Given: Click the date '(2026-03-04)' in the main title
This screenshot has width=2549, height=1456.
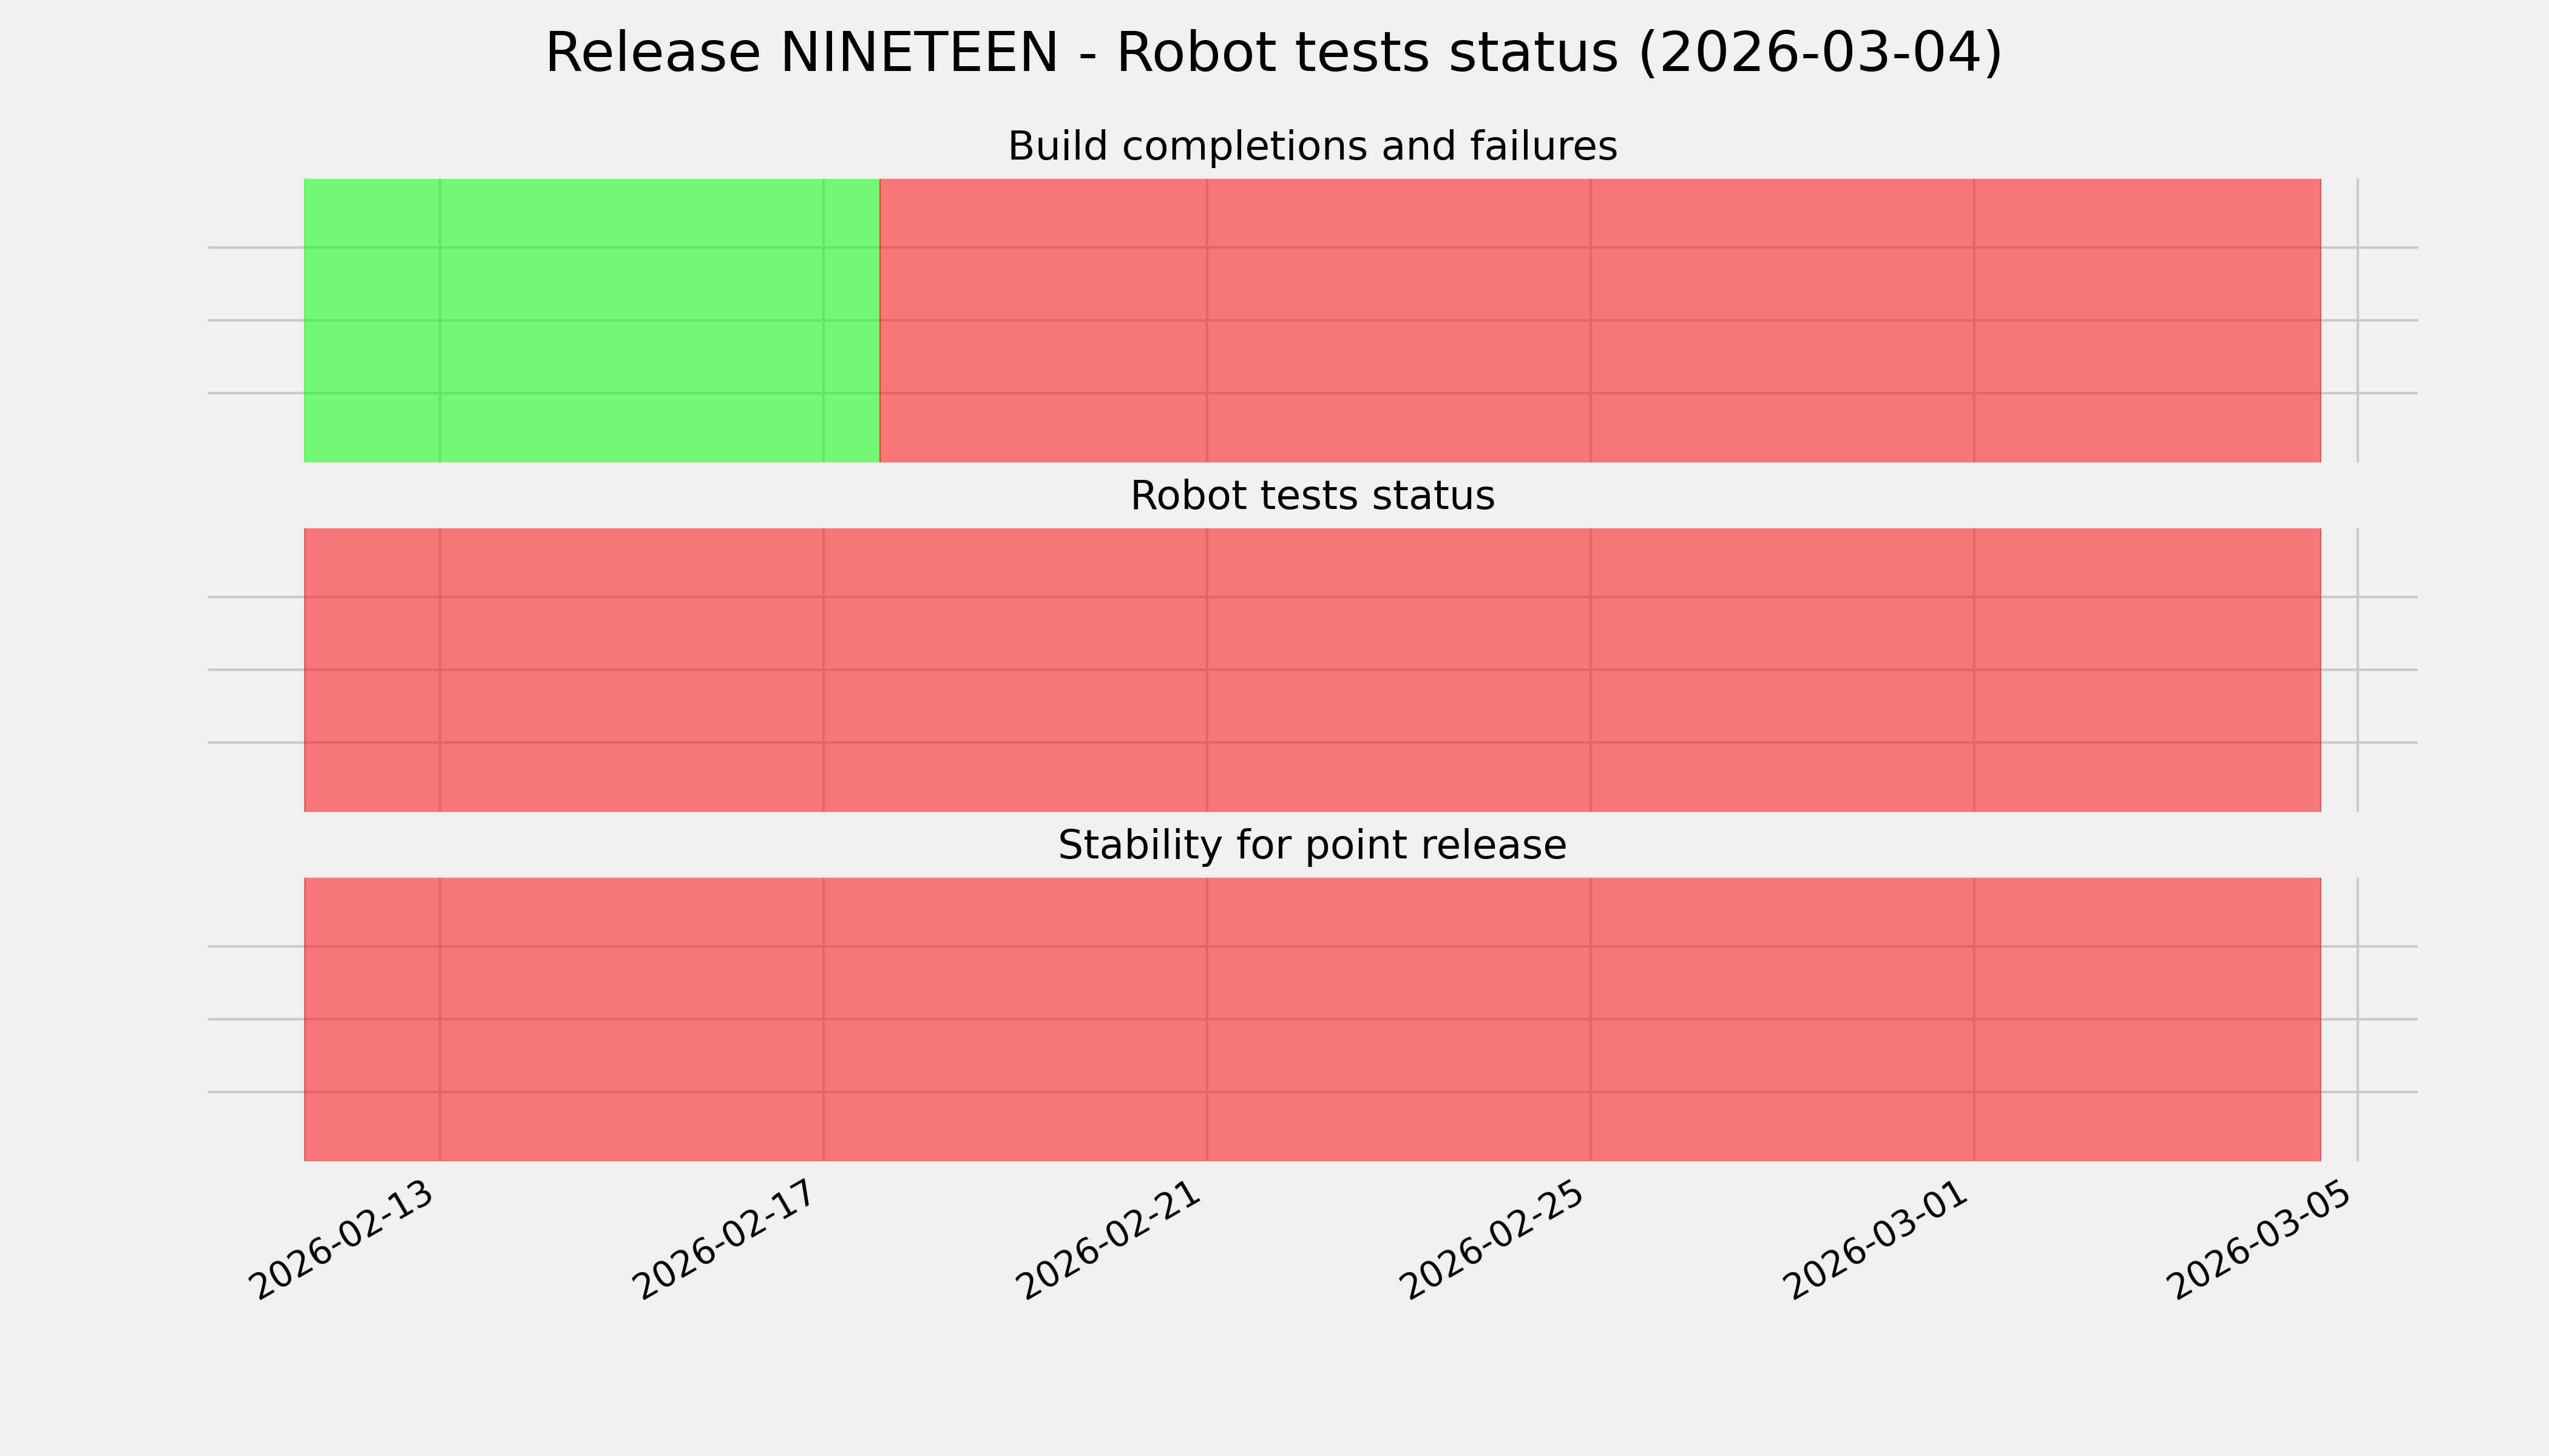Looking at the screenshot, I should pyautogui.click(x=1820, y=53).
